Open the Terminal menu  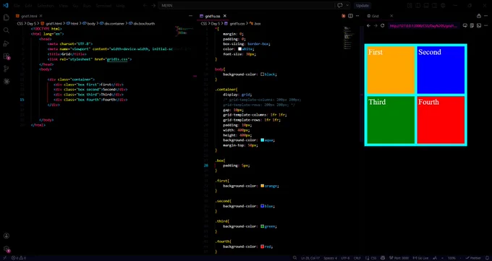(103, 5)
